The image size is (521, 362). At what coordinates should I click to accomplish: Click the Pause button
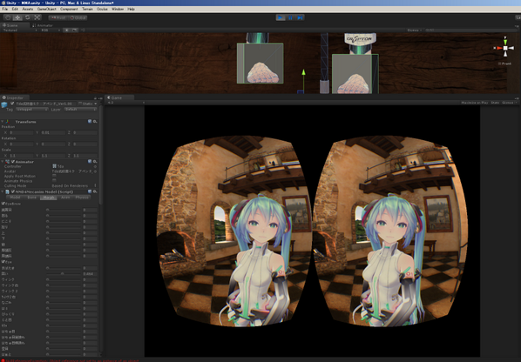click(x=290, y=17)
